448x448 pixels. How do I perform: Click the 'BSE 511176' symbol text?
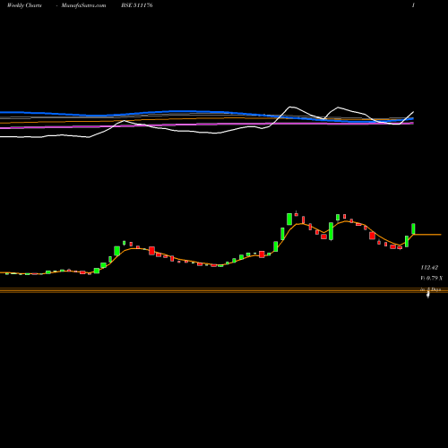click(137, 5)
